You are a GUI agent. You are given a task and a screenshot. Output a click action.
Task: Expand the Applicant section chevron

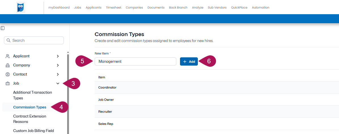coord(58,56)
